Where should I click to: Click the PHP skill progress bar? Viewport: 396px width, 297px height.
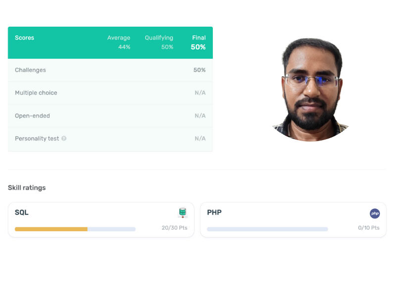click(x=267, y=229)
